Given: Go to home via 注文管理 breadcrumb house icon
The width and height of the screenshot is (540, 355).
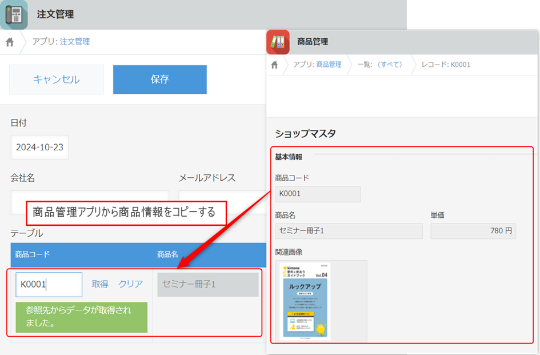Looking at the screenshot, I should click(10, 42).
